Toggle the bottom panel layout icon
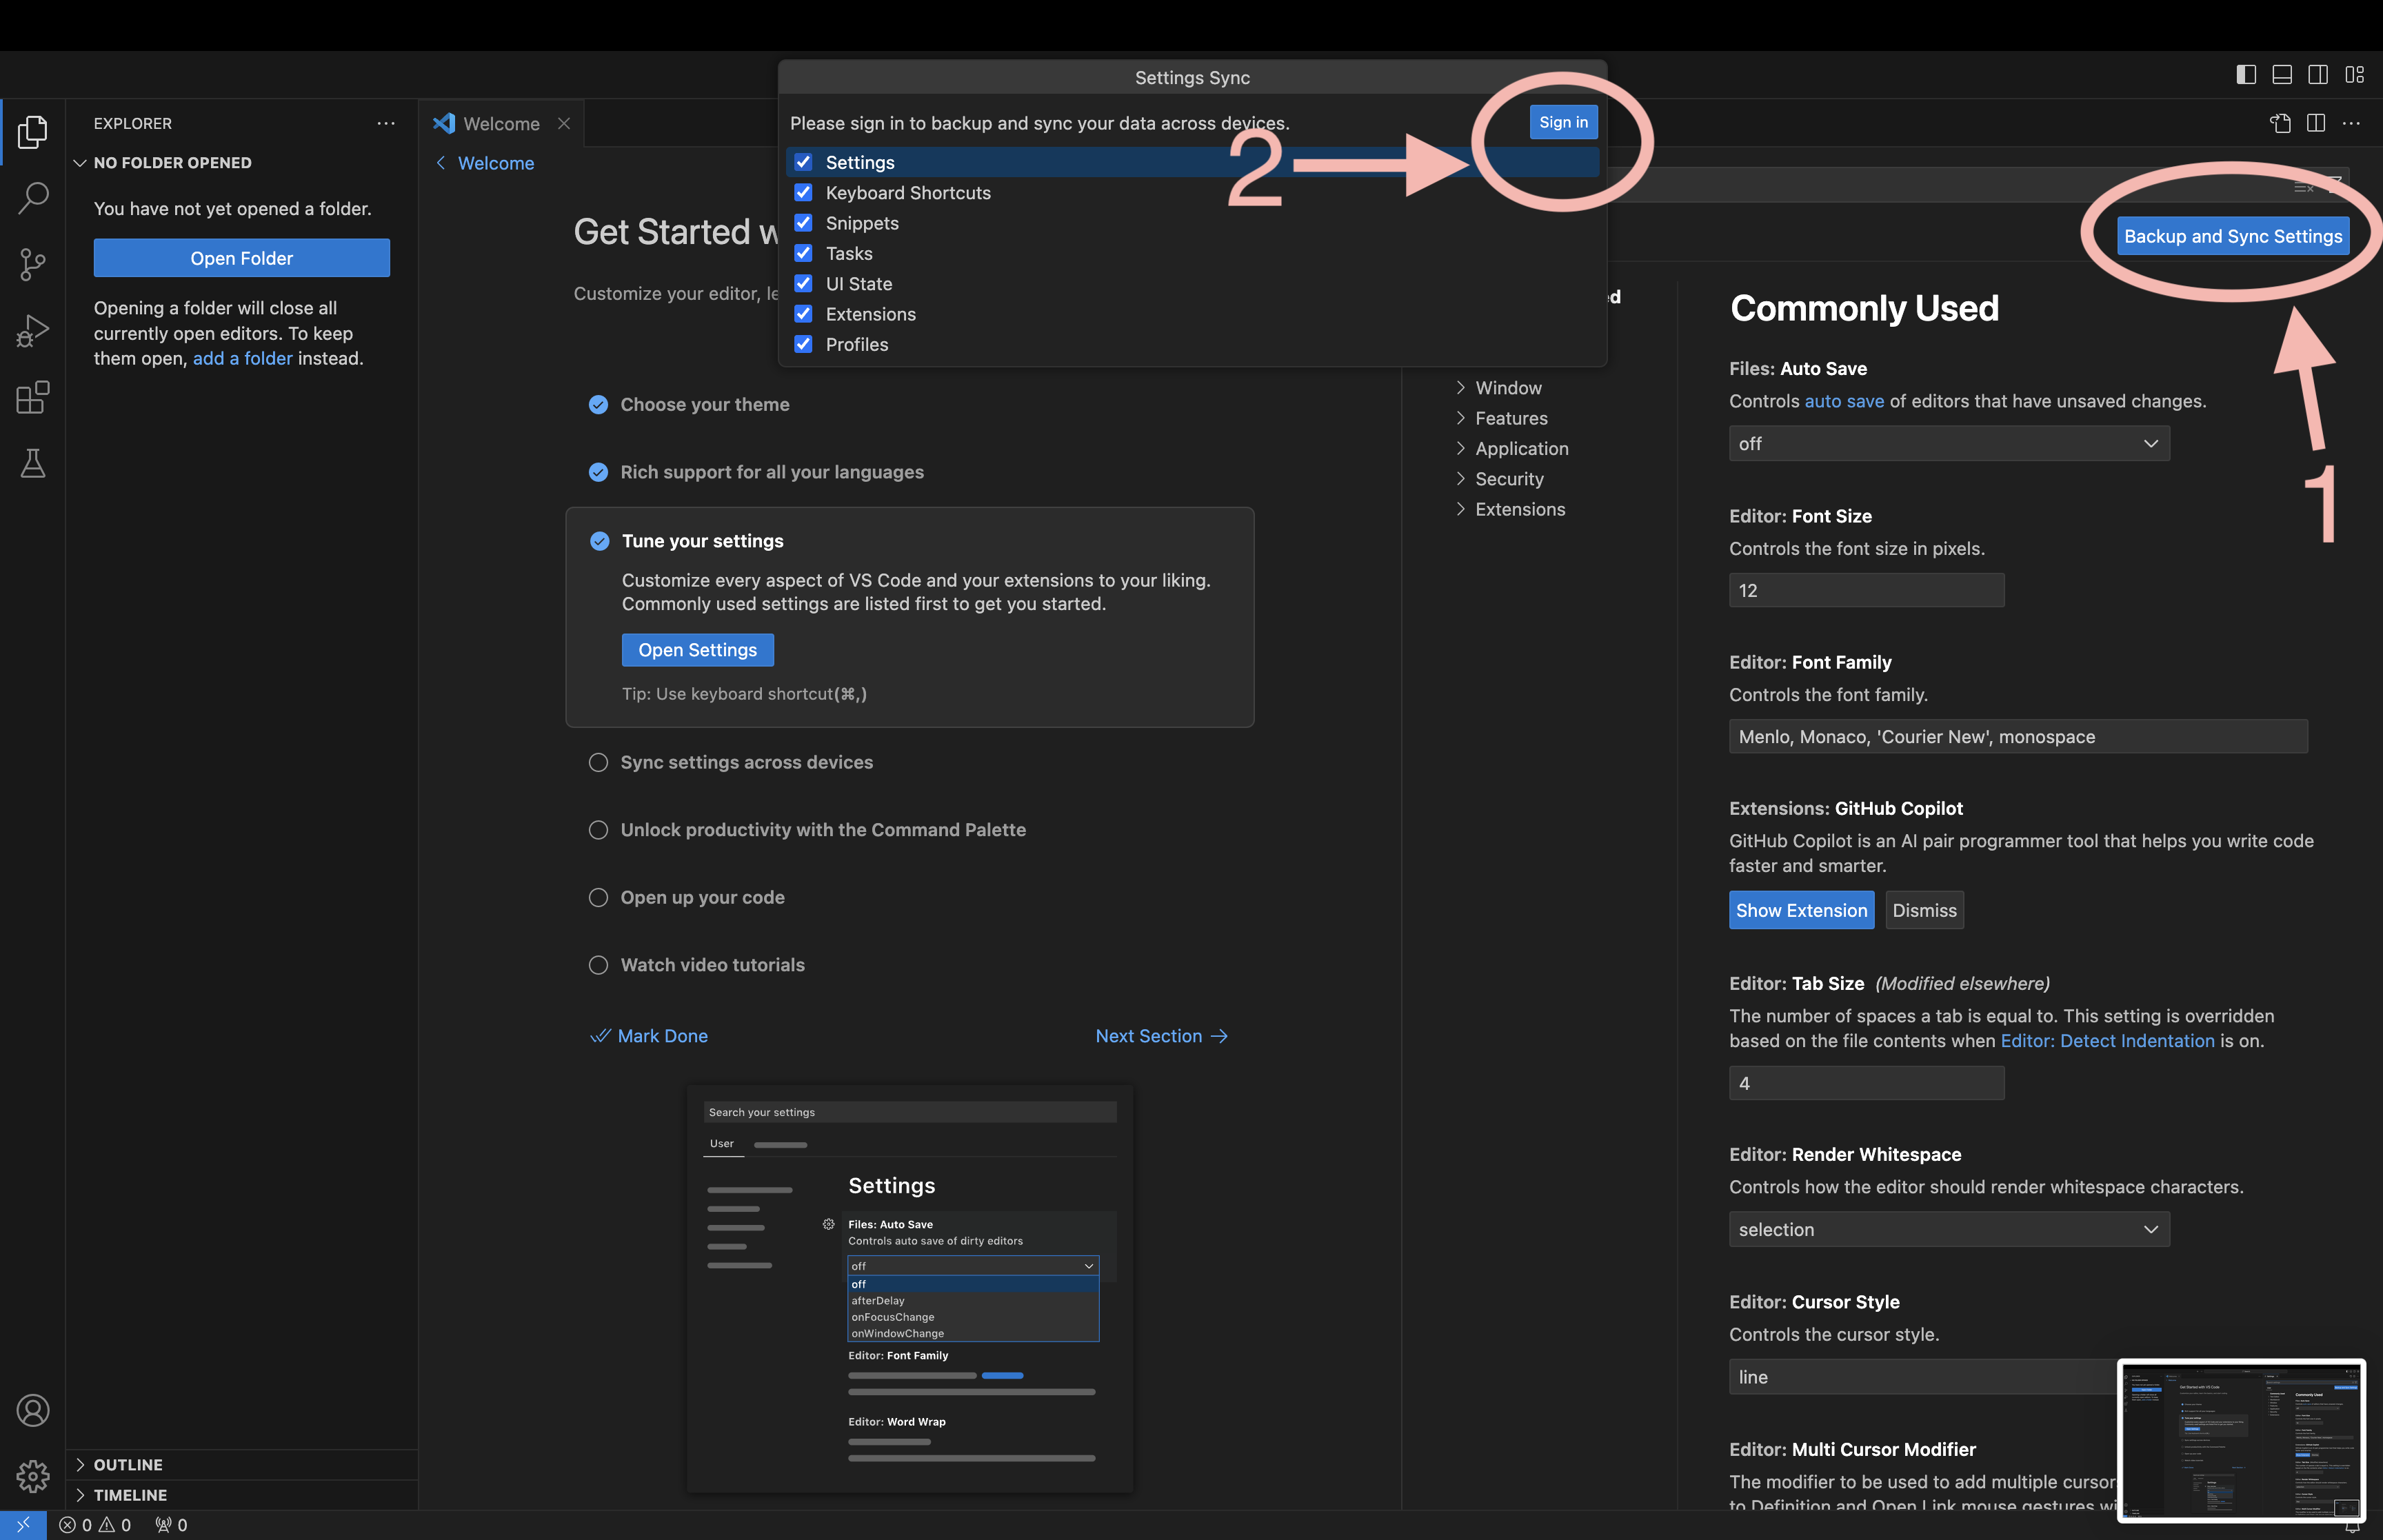This screenshot has width=2383, height=1540. 2282,75
